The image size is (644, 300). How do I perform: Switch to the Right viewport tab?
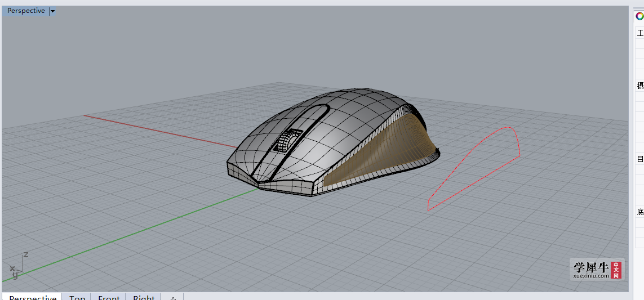pyautogui.click(x=144, y=298)
